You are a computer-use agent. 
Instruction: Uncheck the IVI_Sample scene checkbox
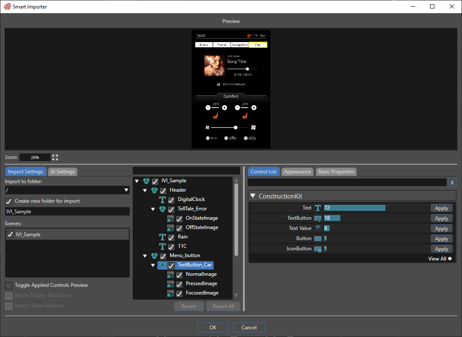pos(10,235)
